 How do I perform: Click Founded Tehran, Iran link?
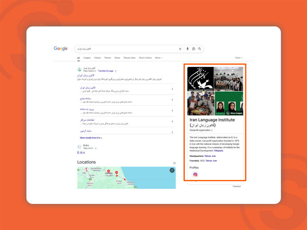tap(211, 161)
